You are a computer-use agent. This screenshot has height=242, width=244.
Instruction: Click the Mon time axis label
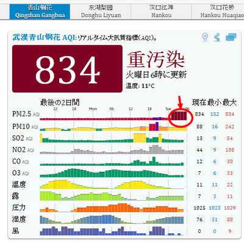[93, 109]
